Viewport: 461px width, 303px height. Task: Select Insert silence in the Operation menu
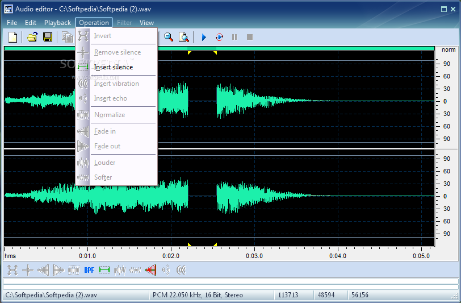point(116,67)
